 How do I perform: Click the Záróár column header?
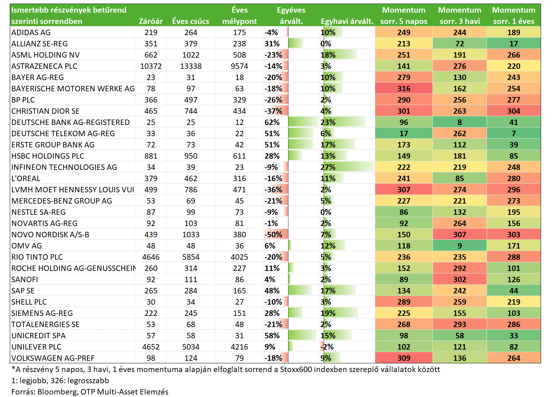151,21
